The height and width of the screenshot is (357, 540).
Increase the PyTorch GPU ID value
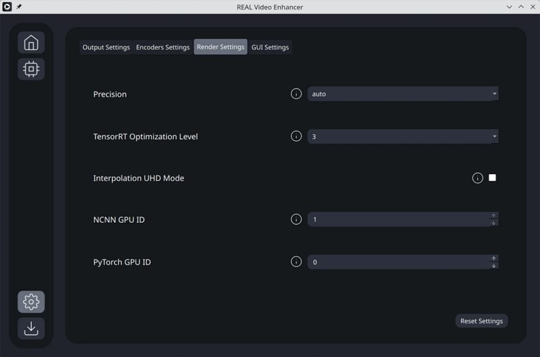493,258
